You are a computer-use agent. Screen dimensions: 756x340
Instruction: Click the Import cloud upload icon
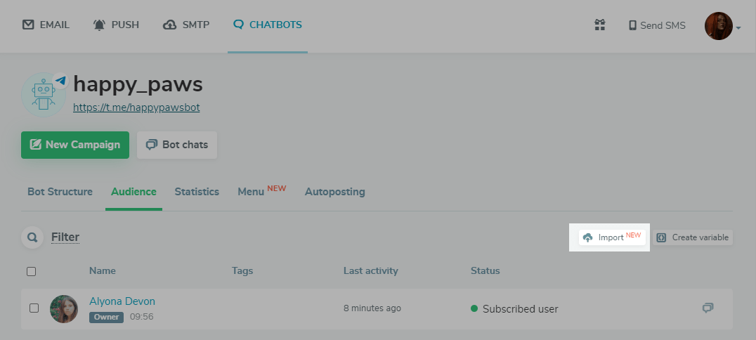point(588,237)
